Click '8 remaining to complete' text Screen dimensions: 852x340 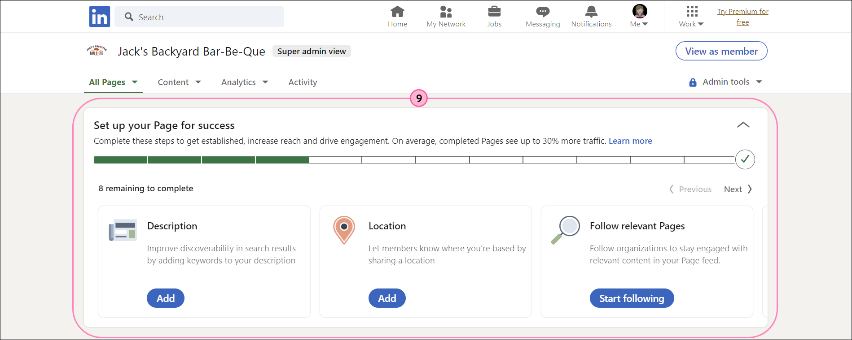(x=146, y=188)
